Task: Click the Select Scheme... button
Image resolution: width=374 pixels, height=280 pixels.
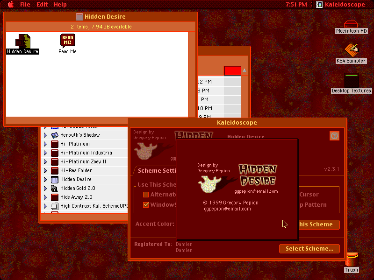Action: coord(309,249)
